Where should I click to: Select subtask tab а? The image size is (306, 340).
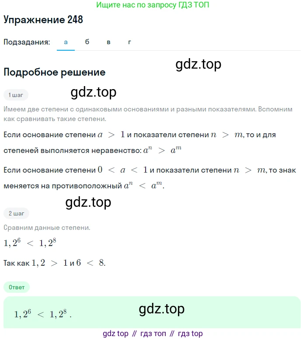pos(66,42)
